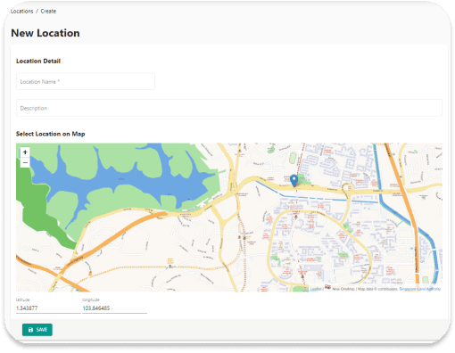455x353 pixels.
Task: Save the new location
Action: [x=37, y=330]
